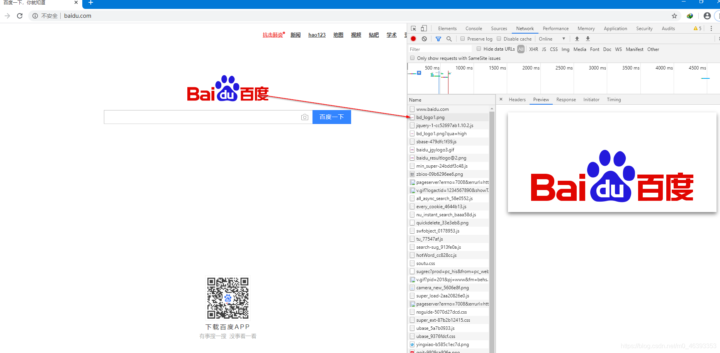720x353 pixels.
Task: Close the request preview pane
Action: 501,99
